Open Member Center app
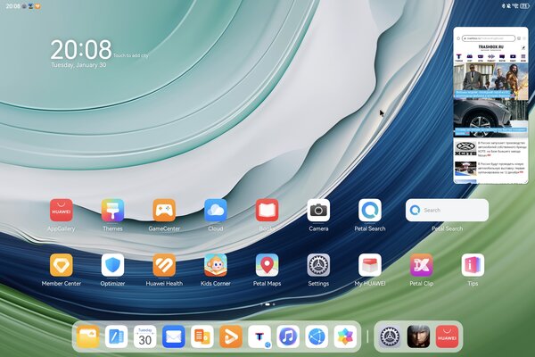The width and height of the screenshot is (535, 357). (61, 265)
